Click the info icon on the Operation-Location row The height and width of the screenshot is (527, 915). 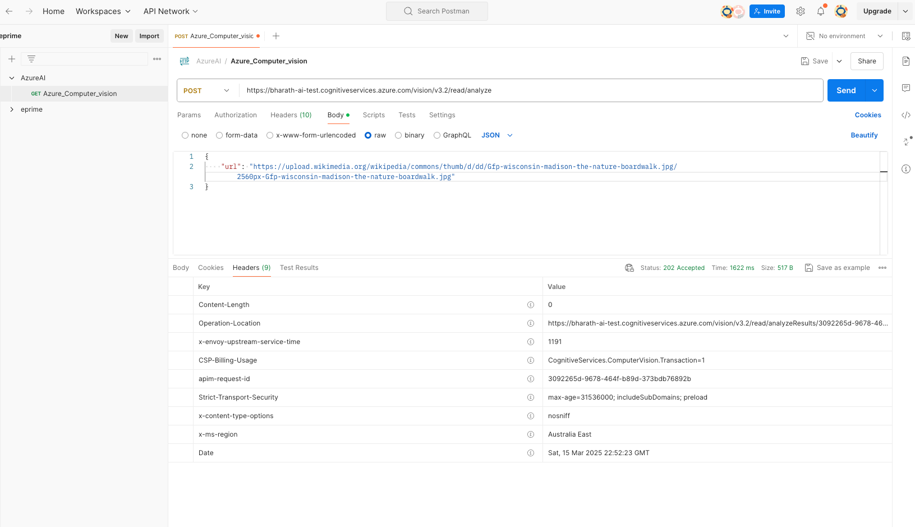click(531, 323)
